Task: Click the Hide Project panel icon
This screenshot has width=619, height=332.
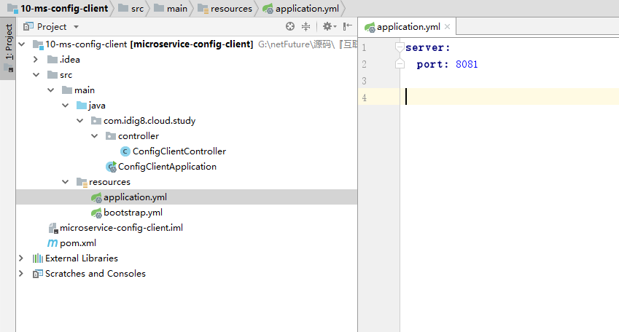Action: click(x=347, y=26)
